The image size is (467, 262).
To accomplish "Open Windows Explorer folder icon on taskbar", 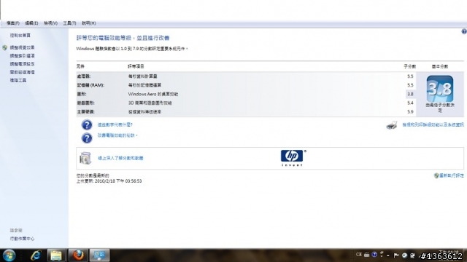I will coord(56,255).
